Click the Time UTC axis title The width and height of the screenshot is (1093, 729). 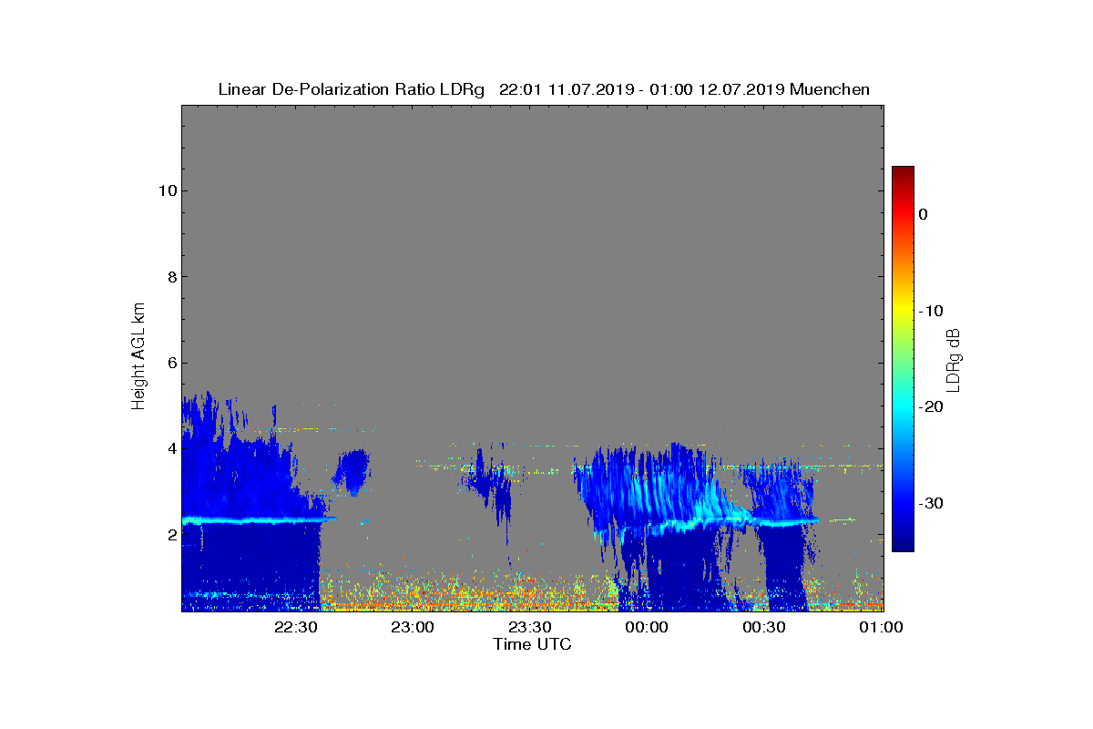tap(533, 644)
